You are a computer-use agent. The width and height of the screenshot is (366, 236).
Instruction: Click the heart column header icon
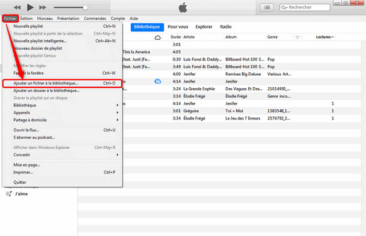[x=297, y=37]
